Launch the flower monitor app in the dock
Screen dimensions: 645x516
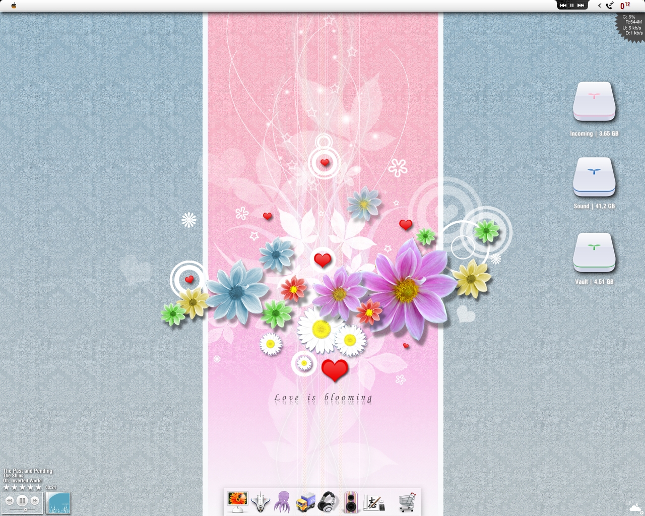coord(237,501)
